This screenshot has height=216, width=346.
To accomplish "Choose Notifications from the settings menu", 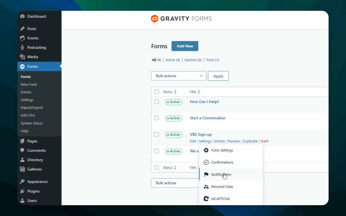I will (231, 175).
